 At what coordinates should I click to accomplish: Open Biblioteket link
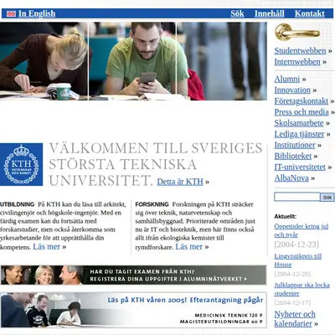click(x=293, y=156)
